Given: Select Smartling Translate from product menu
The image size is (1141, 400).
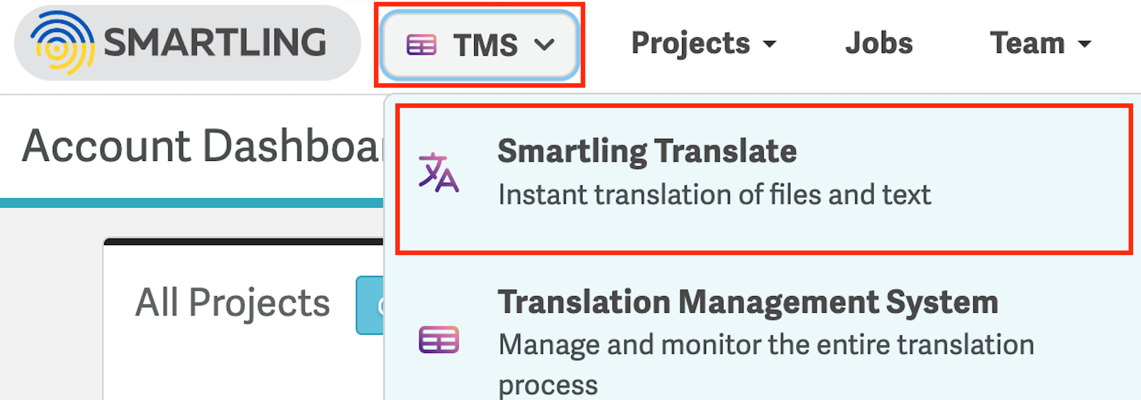Looking at the screenshot, I should pos(764,179).
